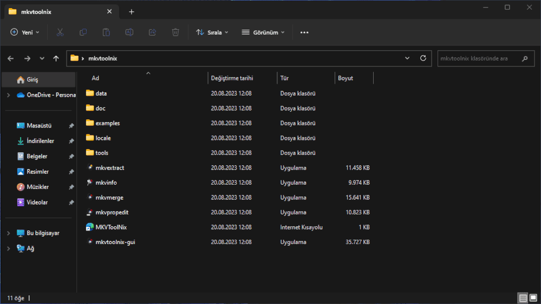Screen dimensions: 541x304
Task: Close the mkvtoolnix tab
Action: [109, 11]
